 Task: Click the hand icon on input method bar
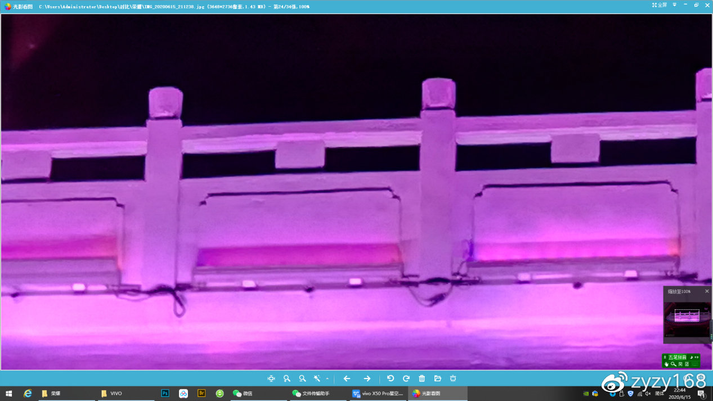tap(666, 364)
